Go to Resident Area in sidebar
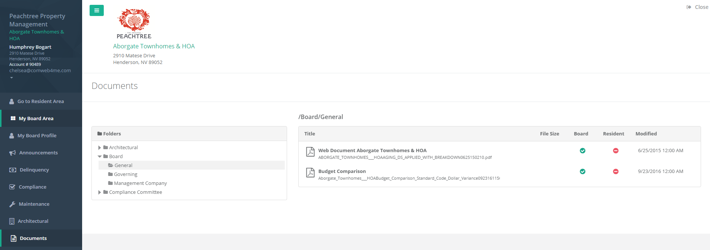The image size is (710, 250). pos(40,102)
